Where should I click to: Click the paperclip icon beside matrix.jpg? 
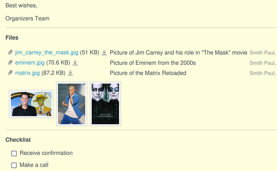click(x=11, y=73)
